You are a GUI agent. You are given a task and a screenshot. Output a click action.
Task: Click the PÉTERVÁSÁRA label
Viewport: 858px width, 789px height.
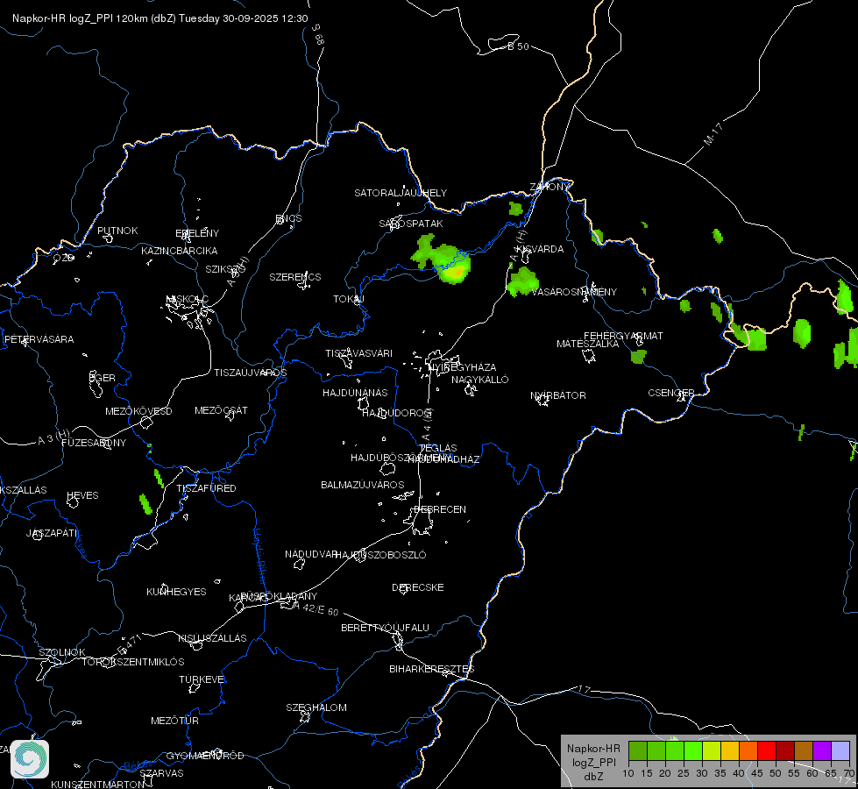tap(39, 339)
